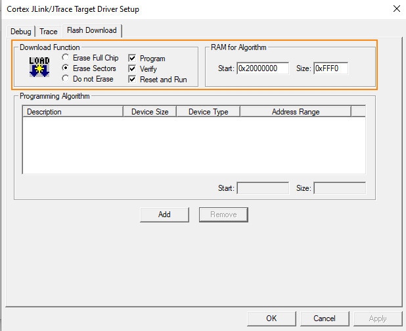
Task: Click the RAM for Algorithm Size field
Action: [x=330, y=68]
